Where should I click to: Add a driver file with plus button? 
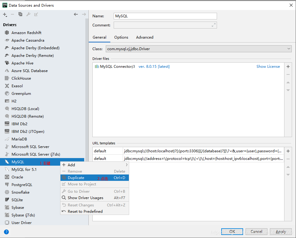[288, 67]
